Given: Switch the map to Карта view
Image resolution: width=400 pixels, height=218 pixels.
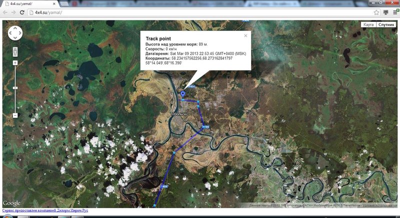Looking at the screenshot, I should click(368, 24).
